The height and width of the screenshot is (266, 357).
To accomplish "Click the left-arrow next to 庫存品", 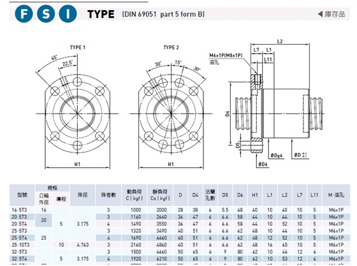I will click(x=320, y=14).
